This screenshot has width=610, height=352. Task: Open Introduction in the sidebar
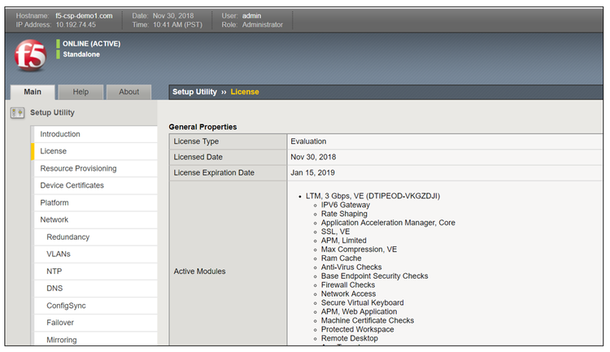95,134
